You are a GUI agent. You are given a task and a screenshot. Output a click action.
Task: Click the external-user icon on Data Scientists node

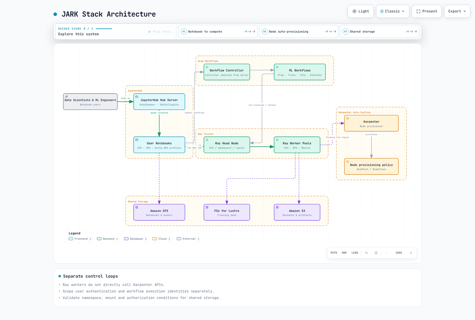pyautogui.click(x=66, y=97)
